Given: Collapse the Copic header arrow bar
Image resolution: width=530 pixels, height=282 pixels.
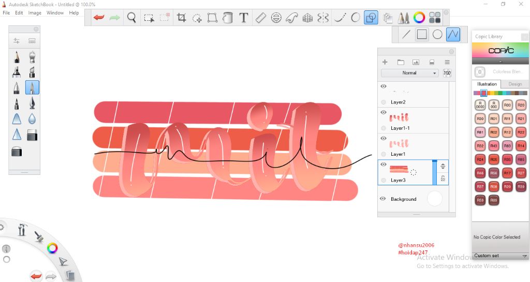Looking at the screenshot, I should [500, 61].
